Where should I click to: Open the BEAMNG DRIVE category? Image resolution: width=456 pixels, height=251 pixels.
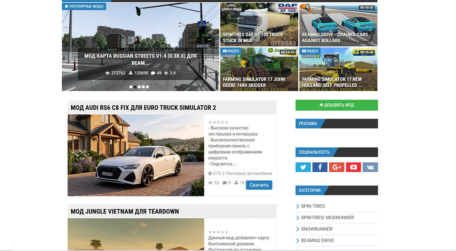(x=318, y=241)
